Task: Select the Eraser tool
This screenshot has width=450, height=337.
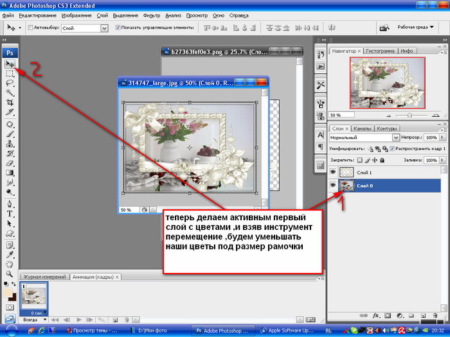Action: point(10,163)
